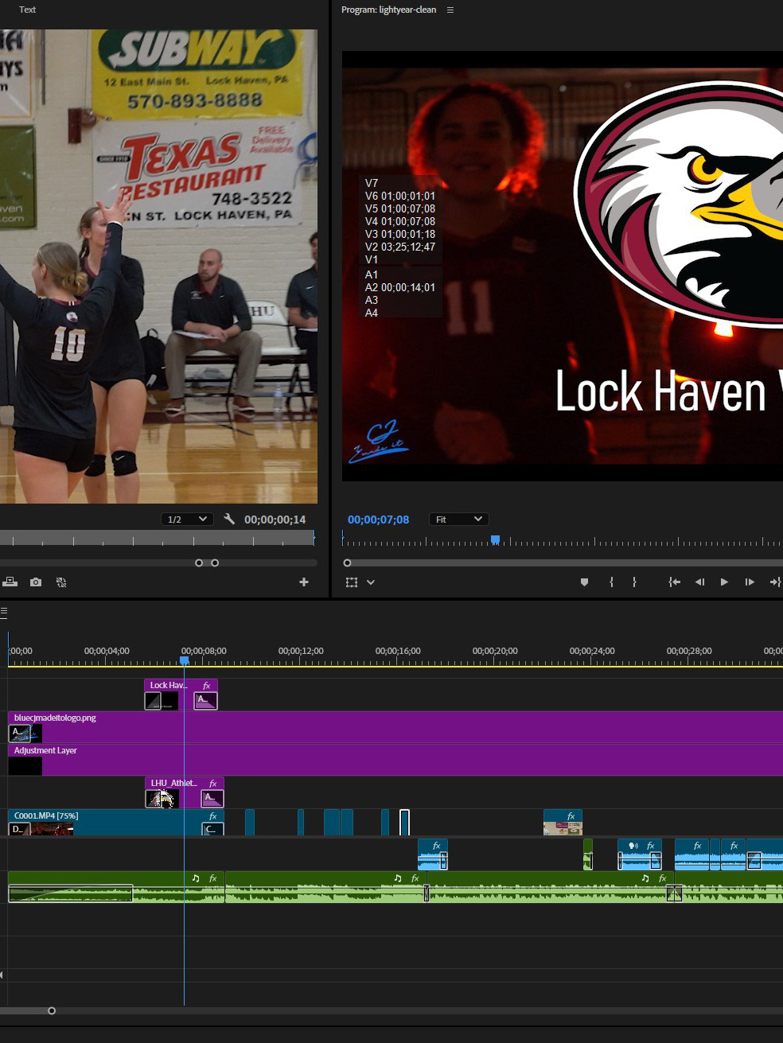Click the Add Marker icon in Program monitor
783x1043 pixels.
[x=584, y=582]
